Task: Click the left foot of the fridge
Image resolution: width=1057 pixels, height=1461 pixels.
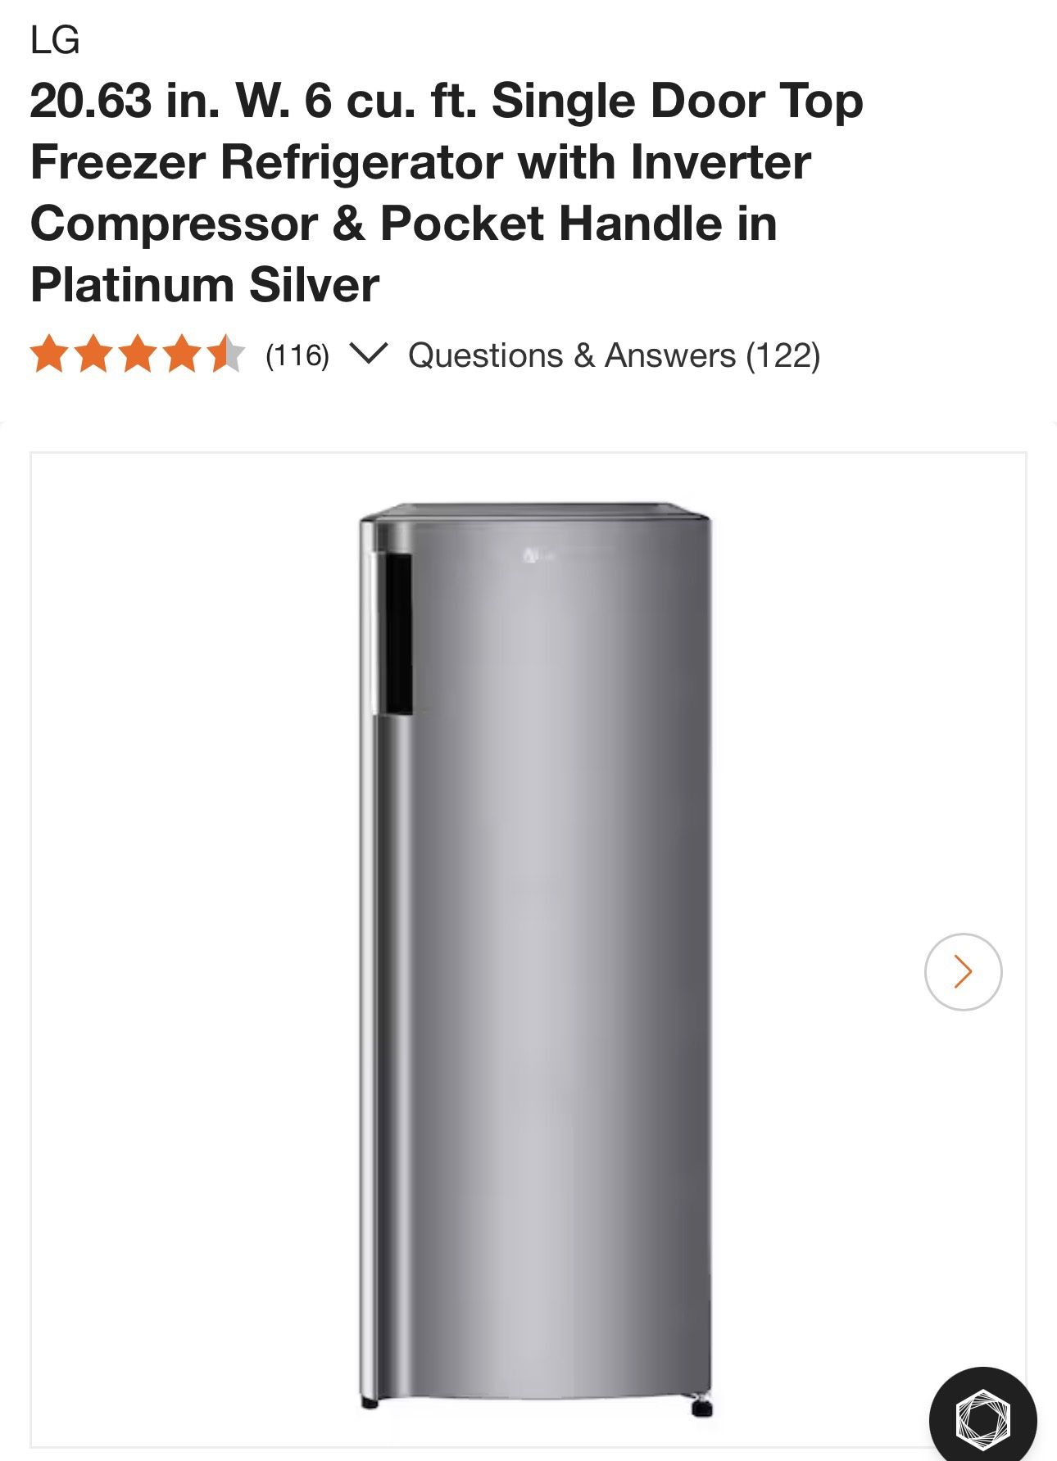Action: click(370, 1404)
